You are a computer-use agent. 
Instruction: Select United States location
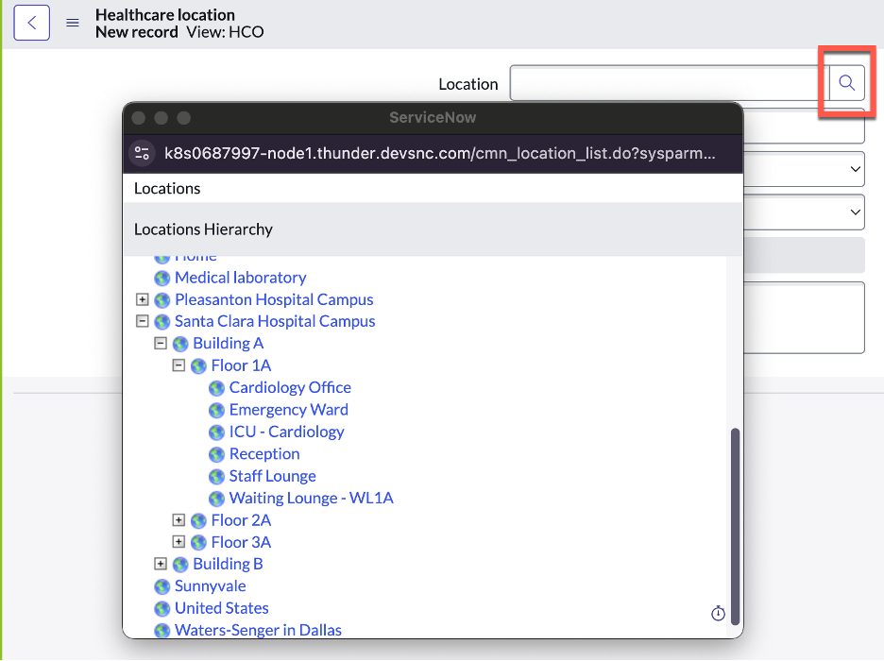pos(222,608)
